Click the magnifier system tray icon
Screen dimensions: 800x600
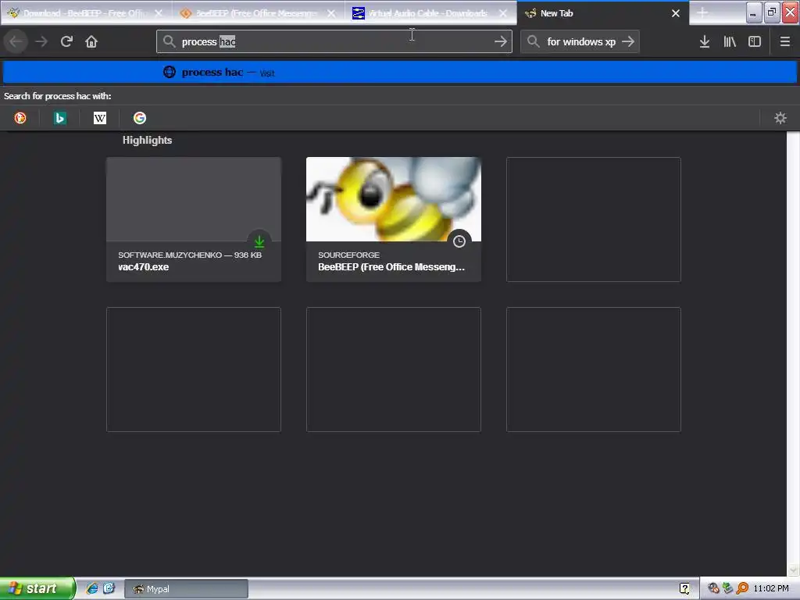(742, 589)
